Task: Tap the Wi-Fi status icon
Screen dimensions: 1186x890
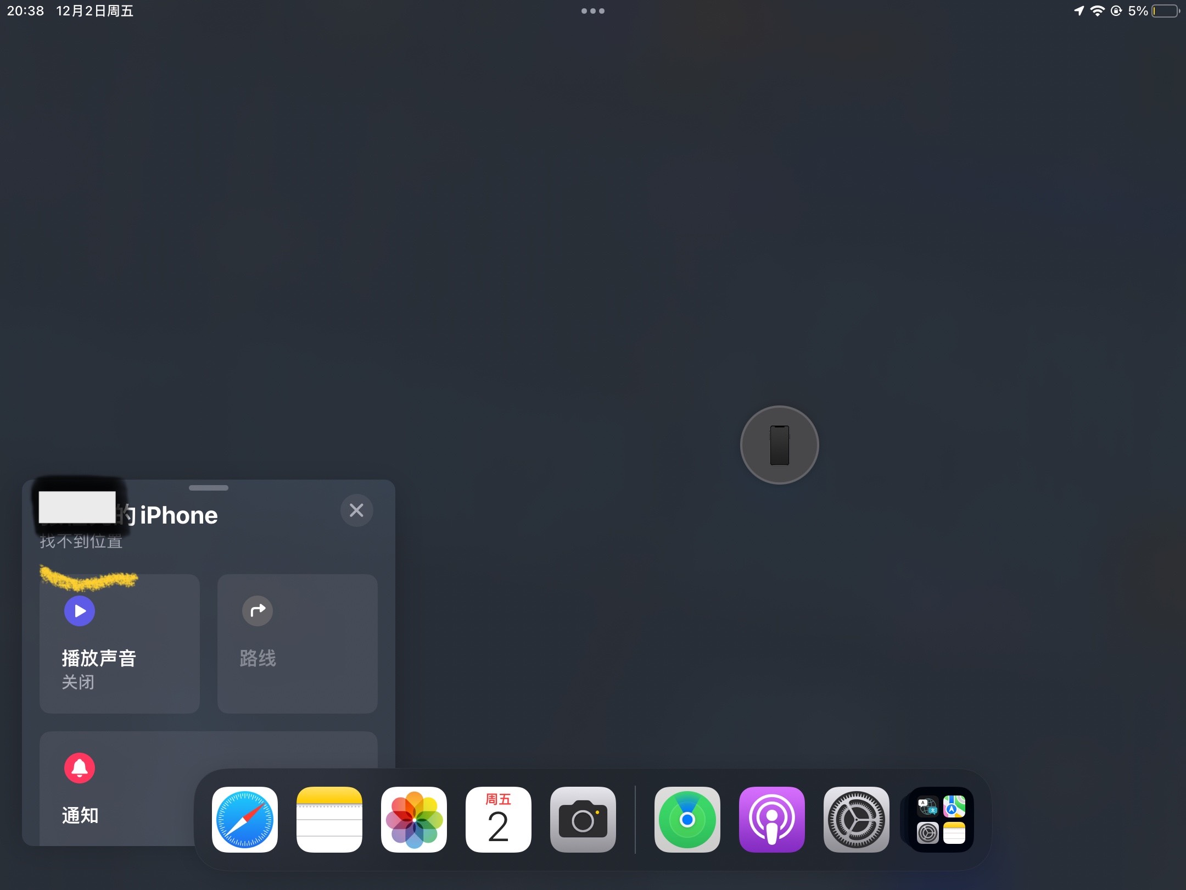Action: coord(1097,11)
